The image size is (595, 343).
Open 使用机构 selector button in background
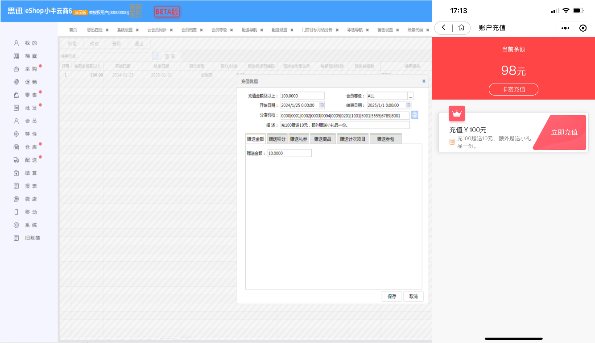tap(155, 56)
